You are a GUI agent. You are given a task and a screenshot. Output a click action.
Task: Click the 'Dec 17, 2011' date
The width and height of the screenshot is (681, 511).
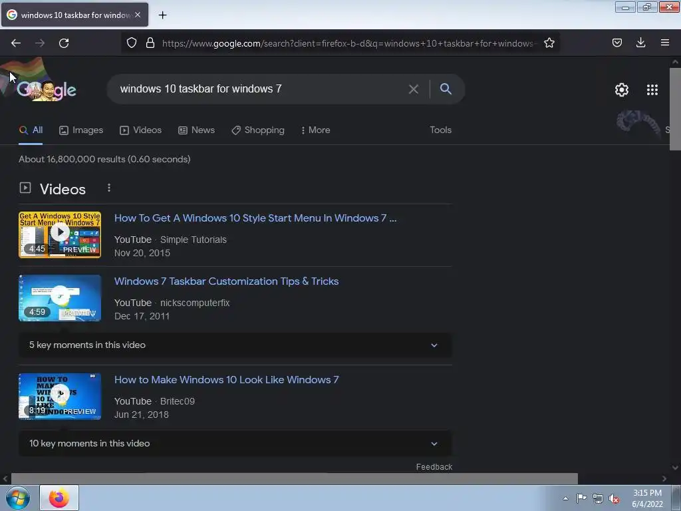click(142, 316)
